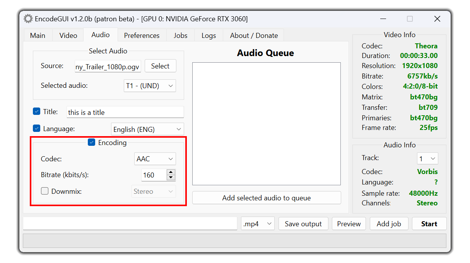The width and height of the screenshot is (470, 263).
Task: Click the Vorbis audio codec value
Action: pyautogui.click(x=427, y=171)
